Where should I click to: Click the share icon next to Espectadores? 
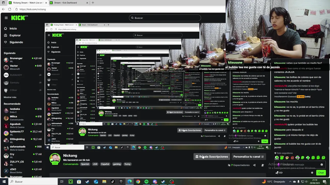click(254, 165)
